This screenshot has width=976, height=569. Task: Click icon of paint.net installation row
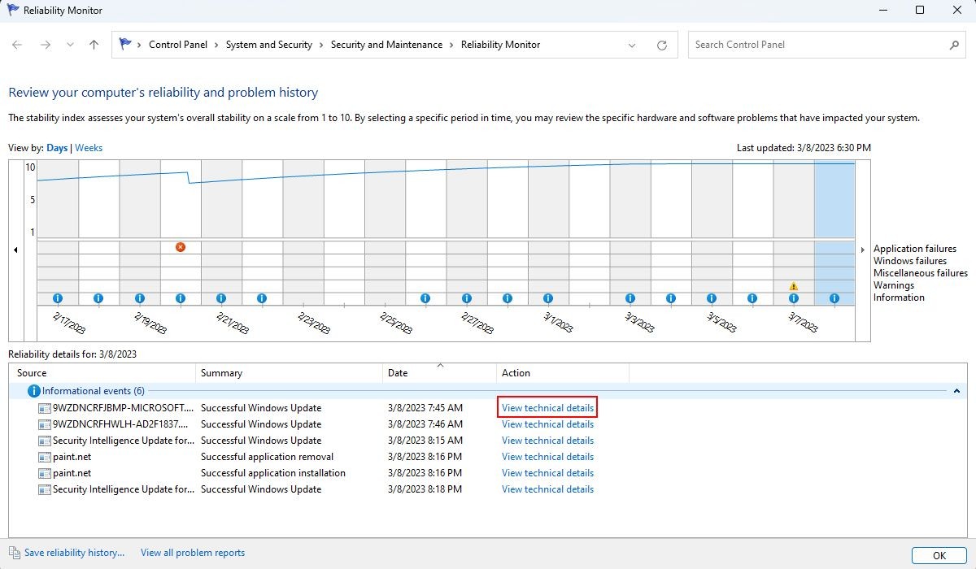pos(45,473)
